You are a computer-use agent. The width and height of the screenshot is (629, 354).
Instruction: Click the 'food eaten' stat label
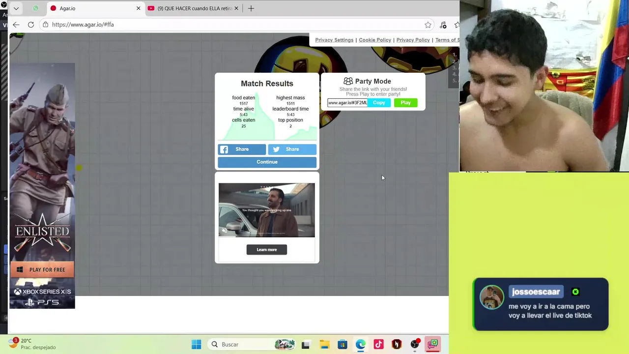tap(243, 98)
